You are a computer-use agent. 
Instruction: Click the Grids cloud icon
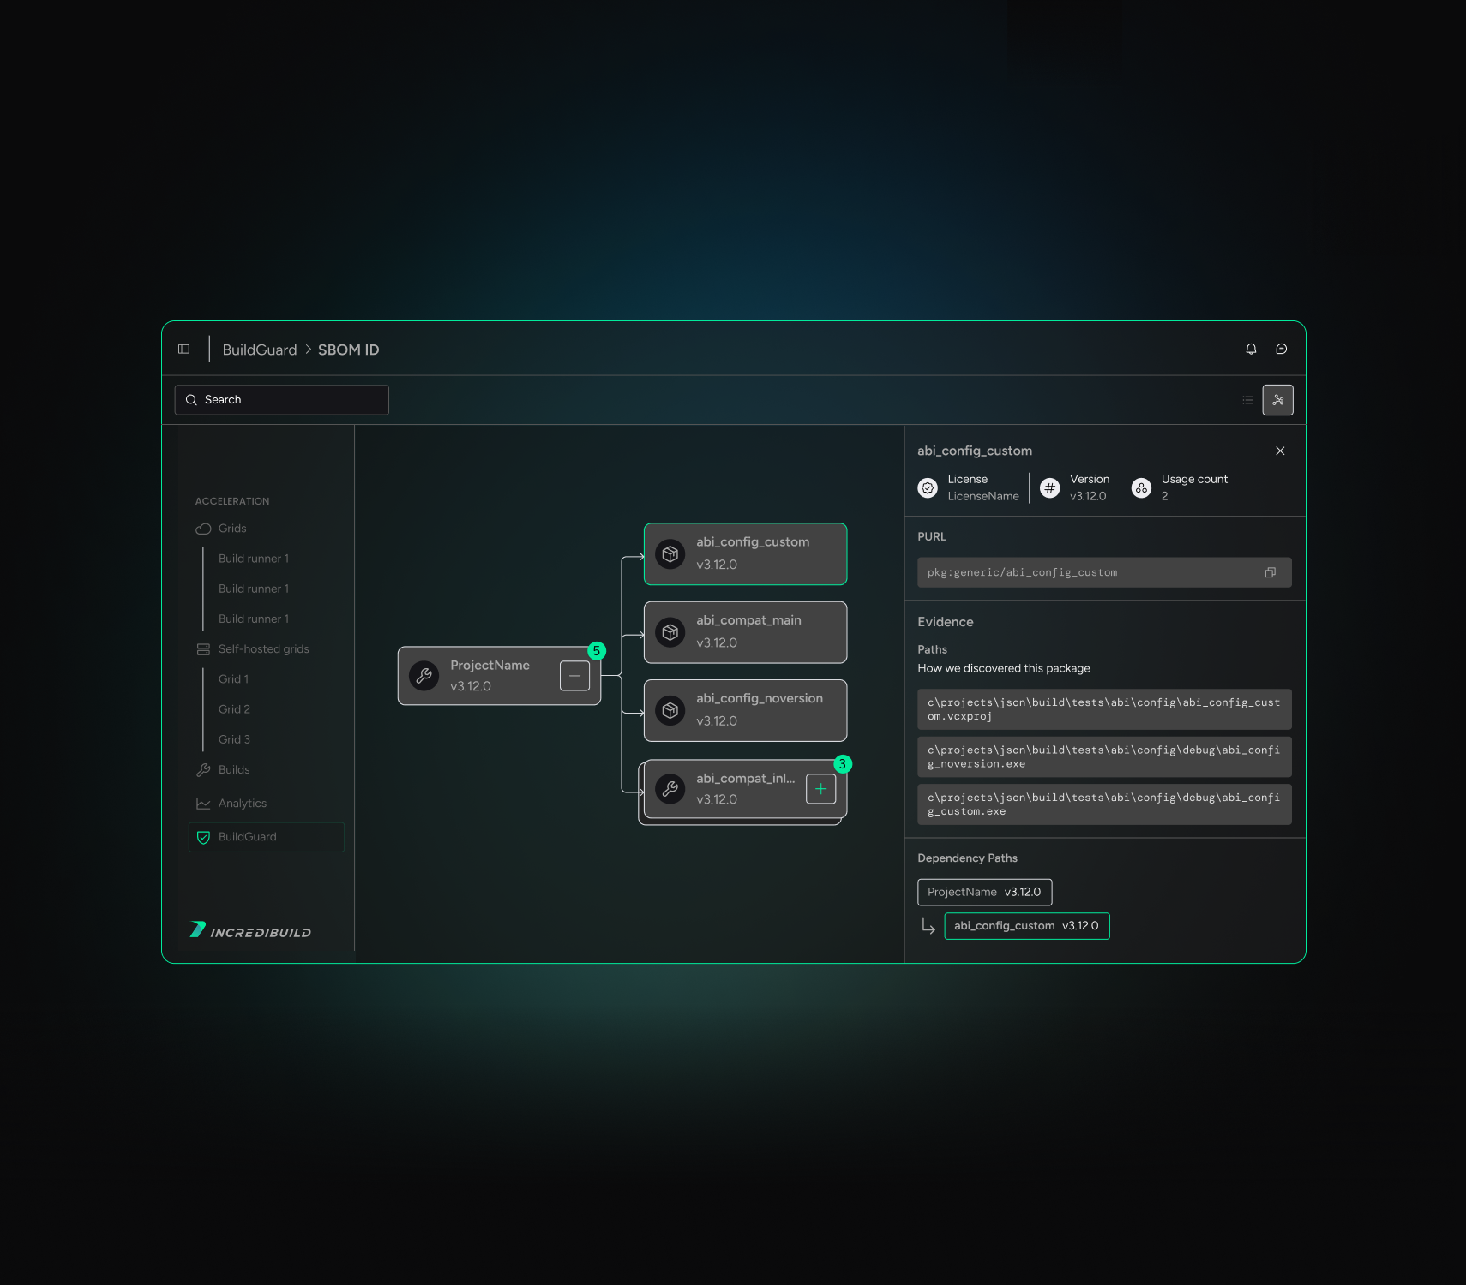[x=203, y=529]
